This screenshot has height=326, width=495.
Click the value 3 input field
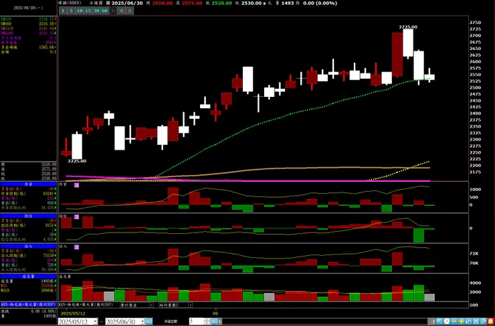point(197,321)
